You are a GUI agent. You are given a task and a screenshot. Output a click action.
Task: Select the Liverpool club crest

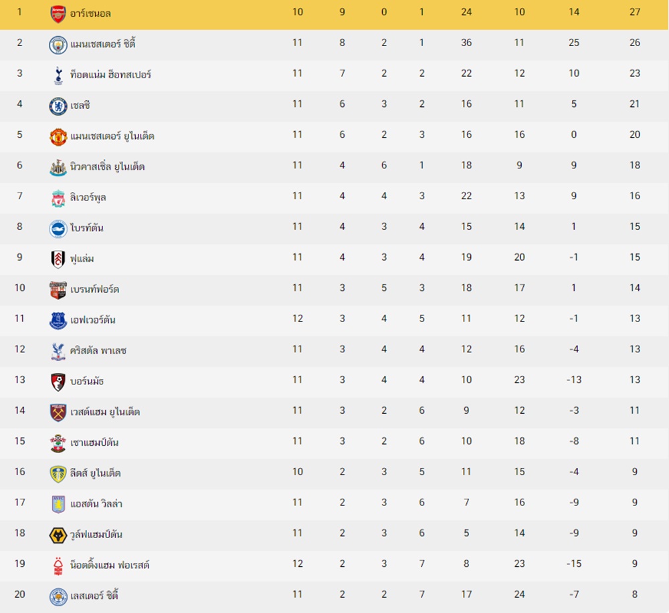[58, 199]
